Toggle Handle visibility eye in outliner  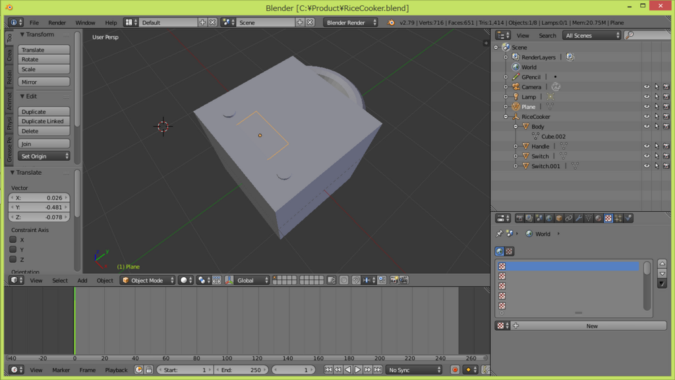[647, 146]
